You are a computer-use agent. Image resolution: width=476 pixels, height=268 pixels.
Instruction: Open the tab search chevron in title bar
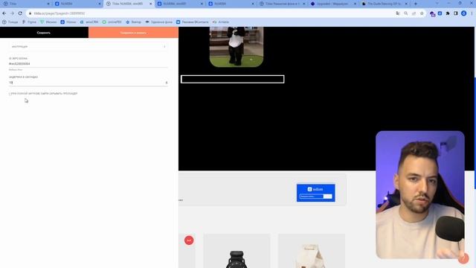coord(437,3)
